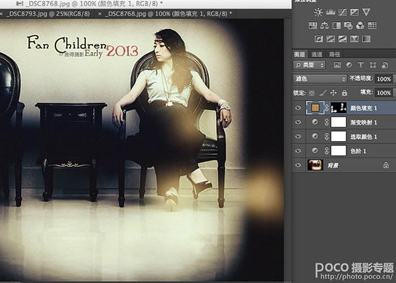This screenshot has width=396, height=283.
Task: Switch to the _DSC8793.jpg document tab
Action: [x=48, y=14]
